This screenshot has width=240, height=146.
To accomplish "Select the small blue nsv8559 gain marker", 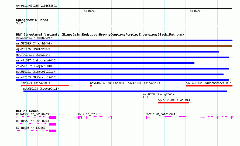I will pyautogui.click(x=146, y=97).
